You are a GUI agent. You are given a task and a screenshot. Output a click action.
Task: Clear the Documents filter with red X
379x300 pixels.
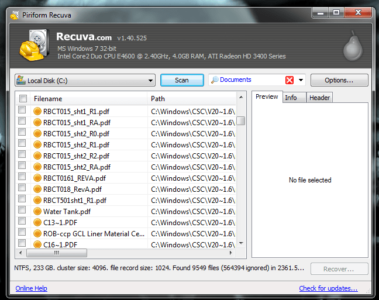pos(290,80)
